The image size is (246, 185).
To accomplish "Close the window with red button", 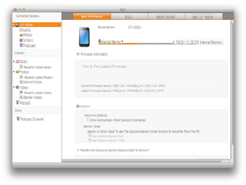I will (x=15, y=10).
